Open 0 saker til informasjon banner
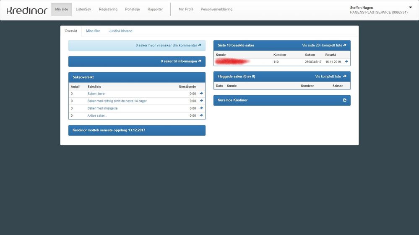419x235 pixels. point(137,61)
